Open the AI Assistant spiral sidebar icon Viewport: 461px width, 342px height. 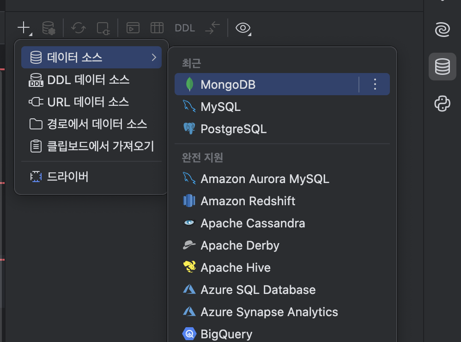pyautogui.click(x=442, y=30)
